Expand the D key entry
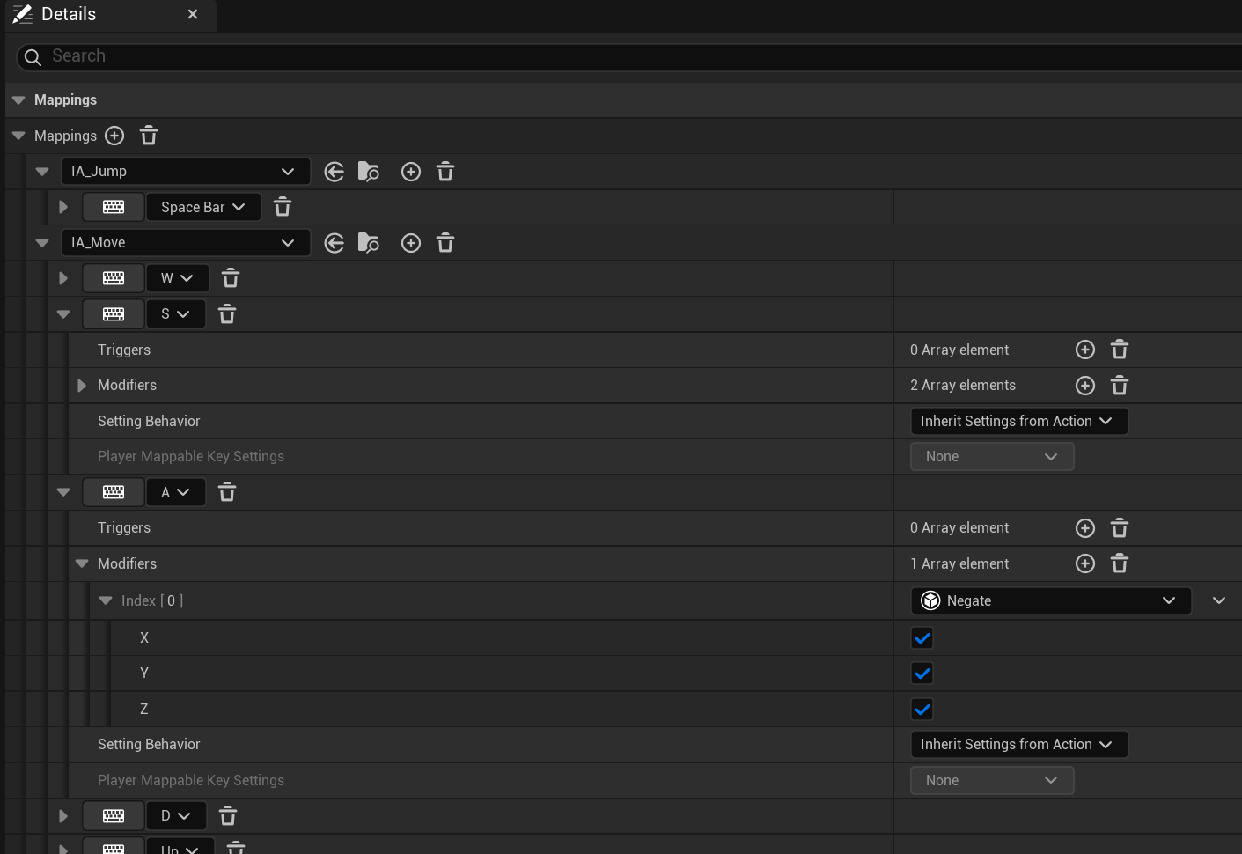1242x854 pixels. point(63,816)
